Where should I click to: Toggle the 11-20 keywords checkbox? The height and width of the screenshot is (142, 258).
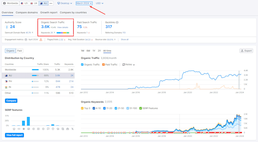[104, 108]
